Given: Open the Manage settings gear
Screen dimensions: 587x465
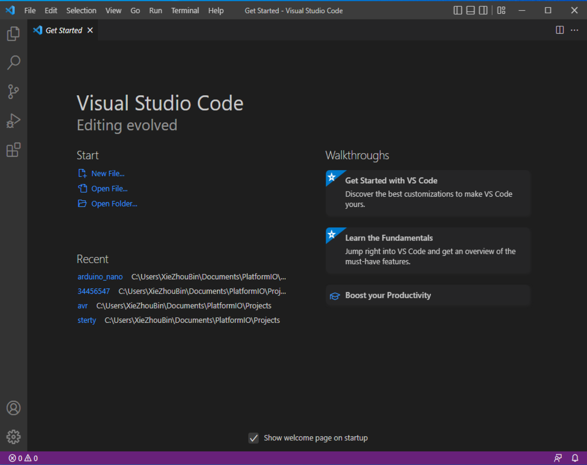Looking at the screenshot, I should (14, 437).
